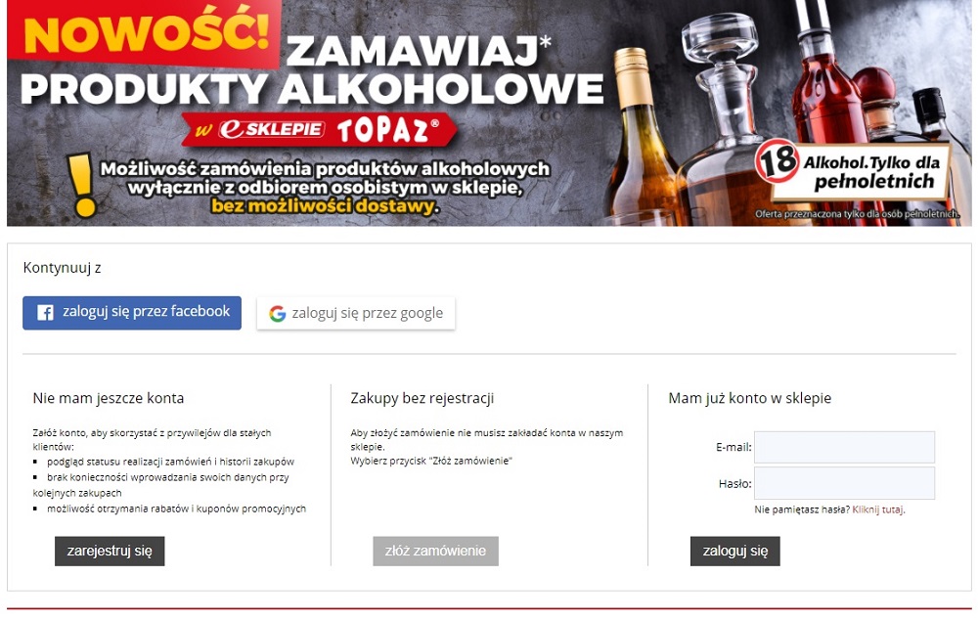Log in with the Facebook button
Screen dimensions: 978x620
pos(132,313)
